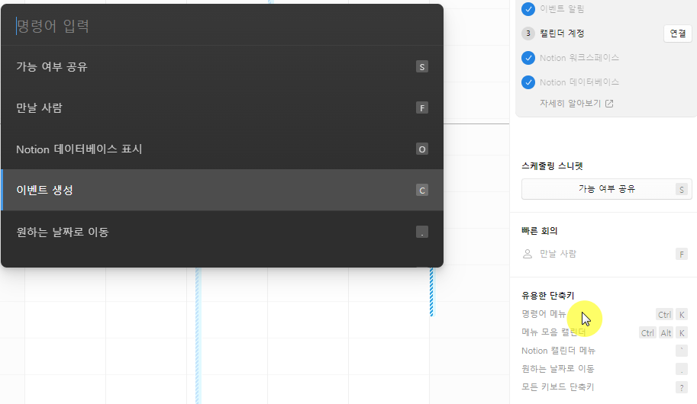This screenshot has height=404, width=697.
Task: Toggle the 'Notion 워크스페이스' checkmark
Action: coord(528,58)
